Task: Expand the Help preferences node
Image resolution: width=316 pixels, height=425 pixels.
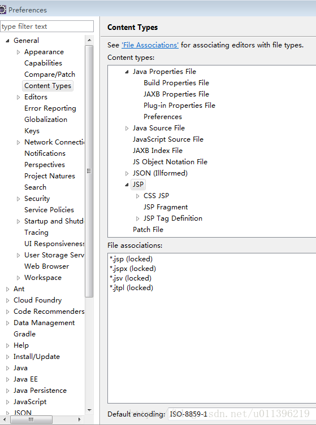Action: (7, 345)
